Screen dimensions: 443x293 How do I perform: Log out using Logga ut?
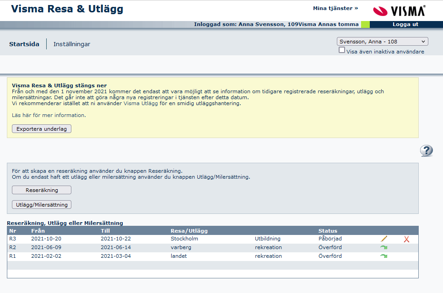(405, 25)
